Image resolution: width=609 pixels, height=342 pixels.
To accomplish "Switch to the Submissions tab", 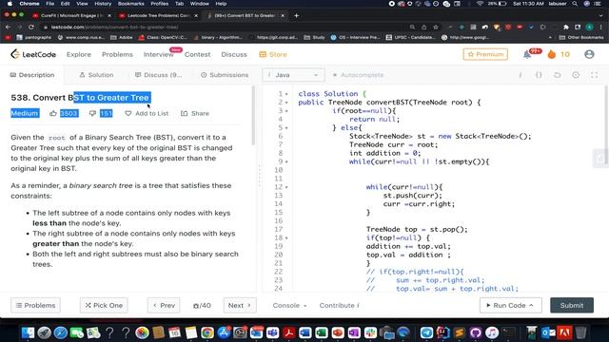I will point(225,75).
